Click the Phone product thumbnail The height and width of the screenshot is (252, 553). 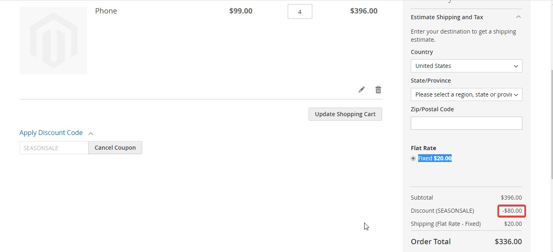pyautogui.click(x=53, y=40)
